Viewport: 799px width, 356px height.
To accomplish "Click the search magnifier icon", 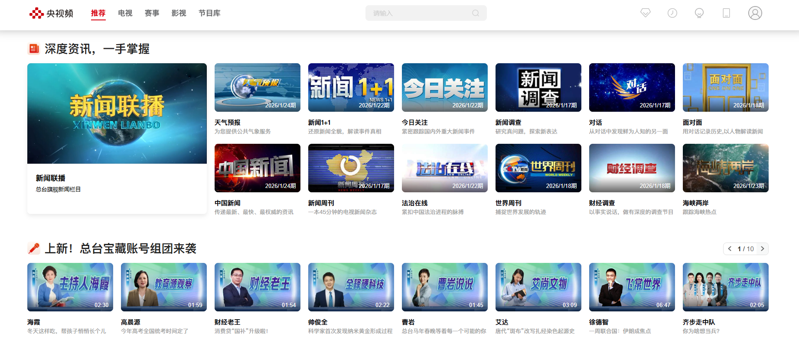I will (476, 13).
